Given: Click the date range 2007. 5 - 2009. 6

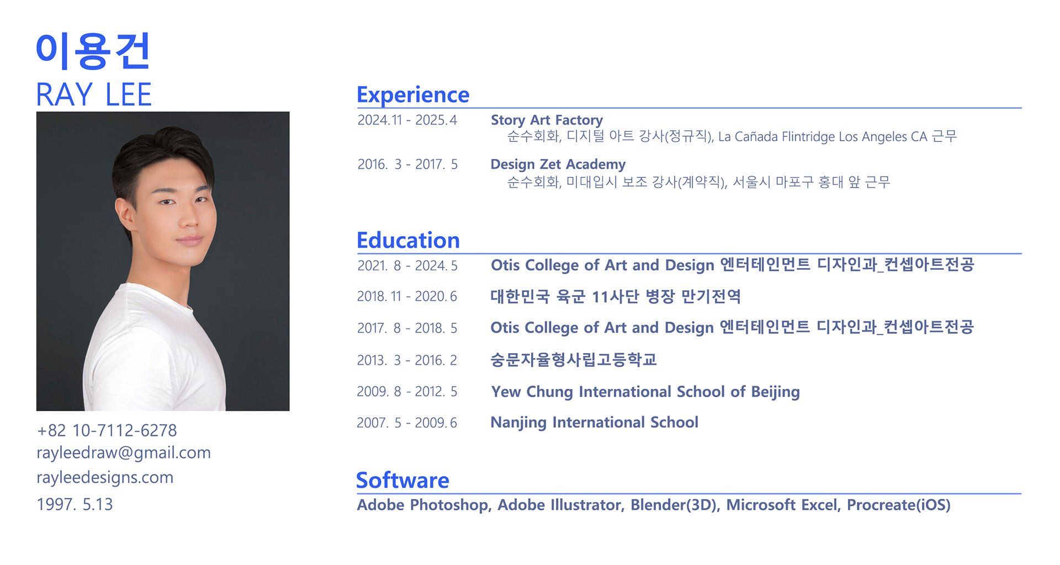Looking at the screenshot, I should 407,423.
